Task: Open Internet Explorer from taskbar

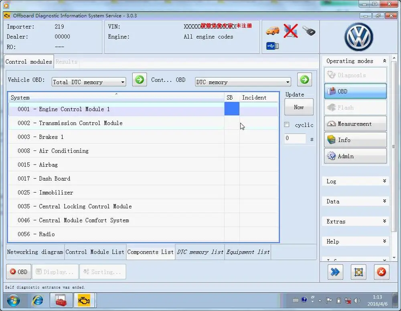Action: tap(38, 301)
